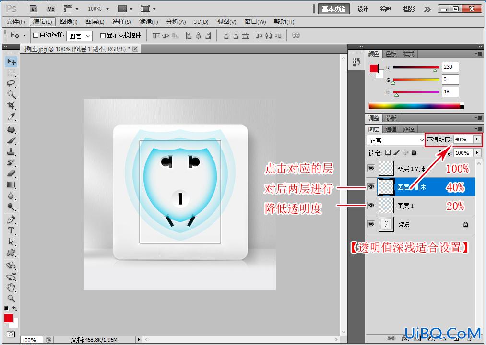Click the 不透明度 40% value field
The image size is (486, 345).
click(x=463, y=139)
